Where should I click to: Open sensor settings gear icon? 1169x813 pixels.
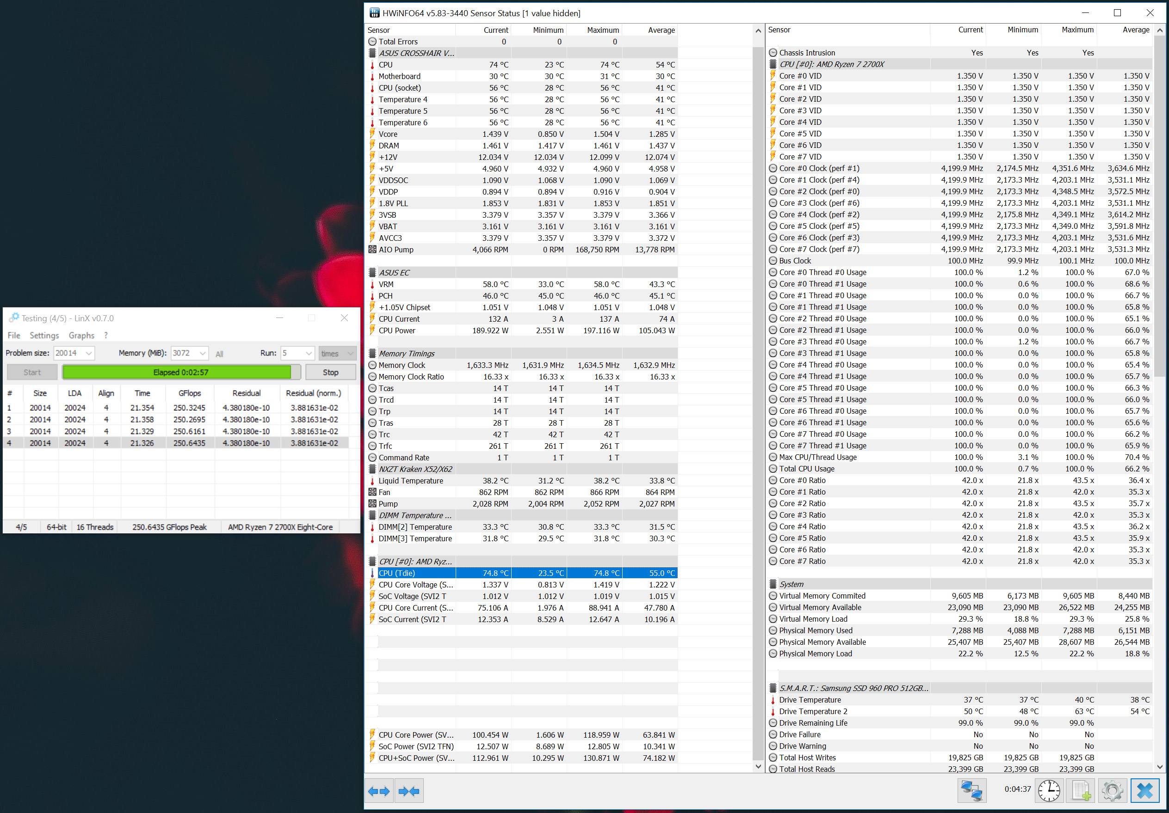(1113, 791)
